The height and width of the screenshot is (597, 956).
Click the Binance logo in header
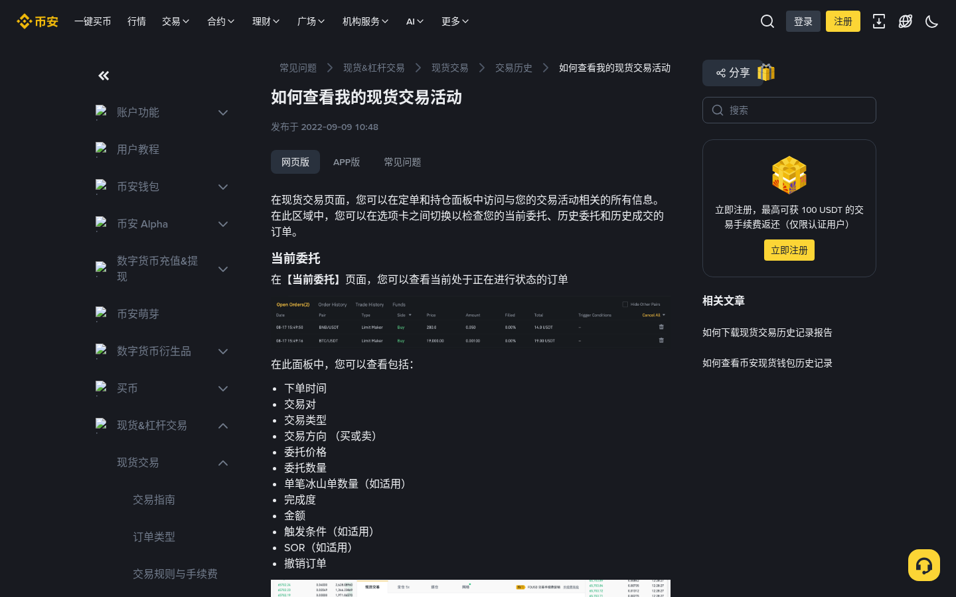37,21
